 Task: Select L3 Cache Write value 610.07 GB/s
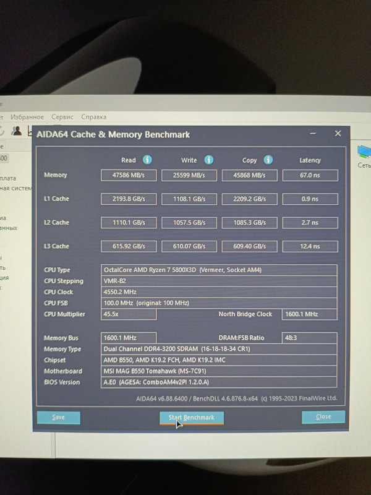pyautogui.click(x=189, y=246)
